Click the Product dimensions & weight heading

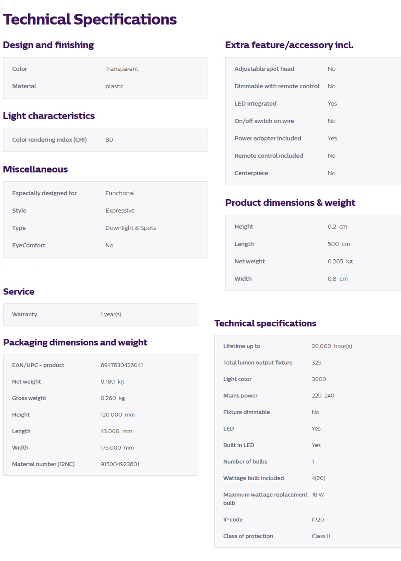coord(290,203)
